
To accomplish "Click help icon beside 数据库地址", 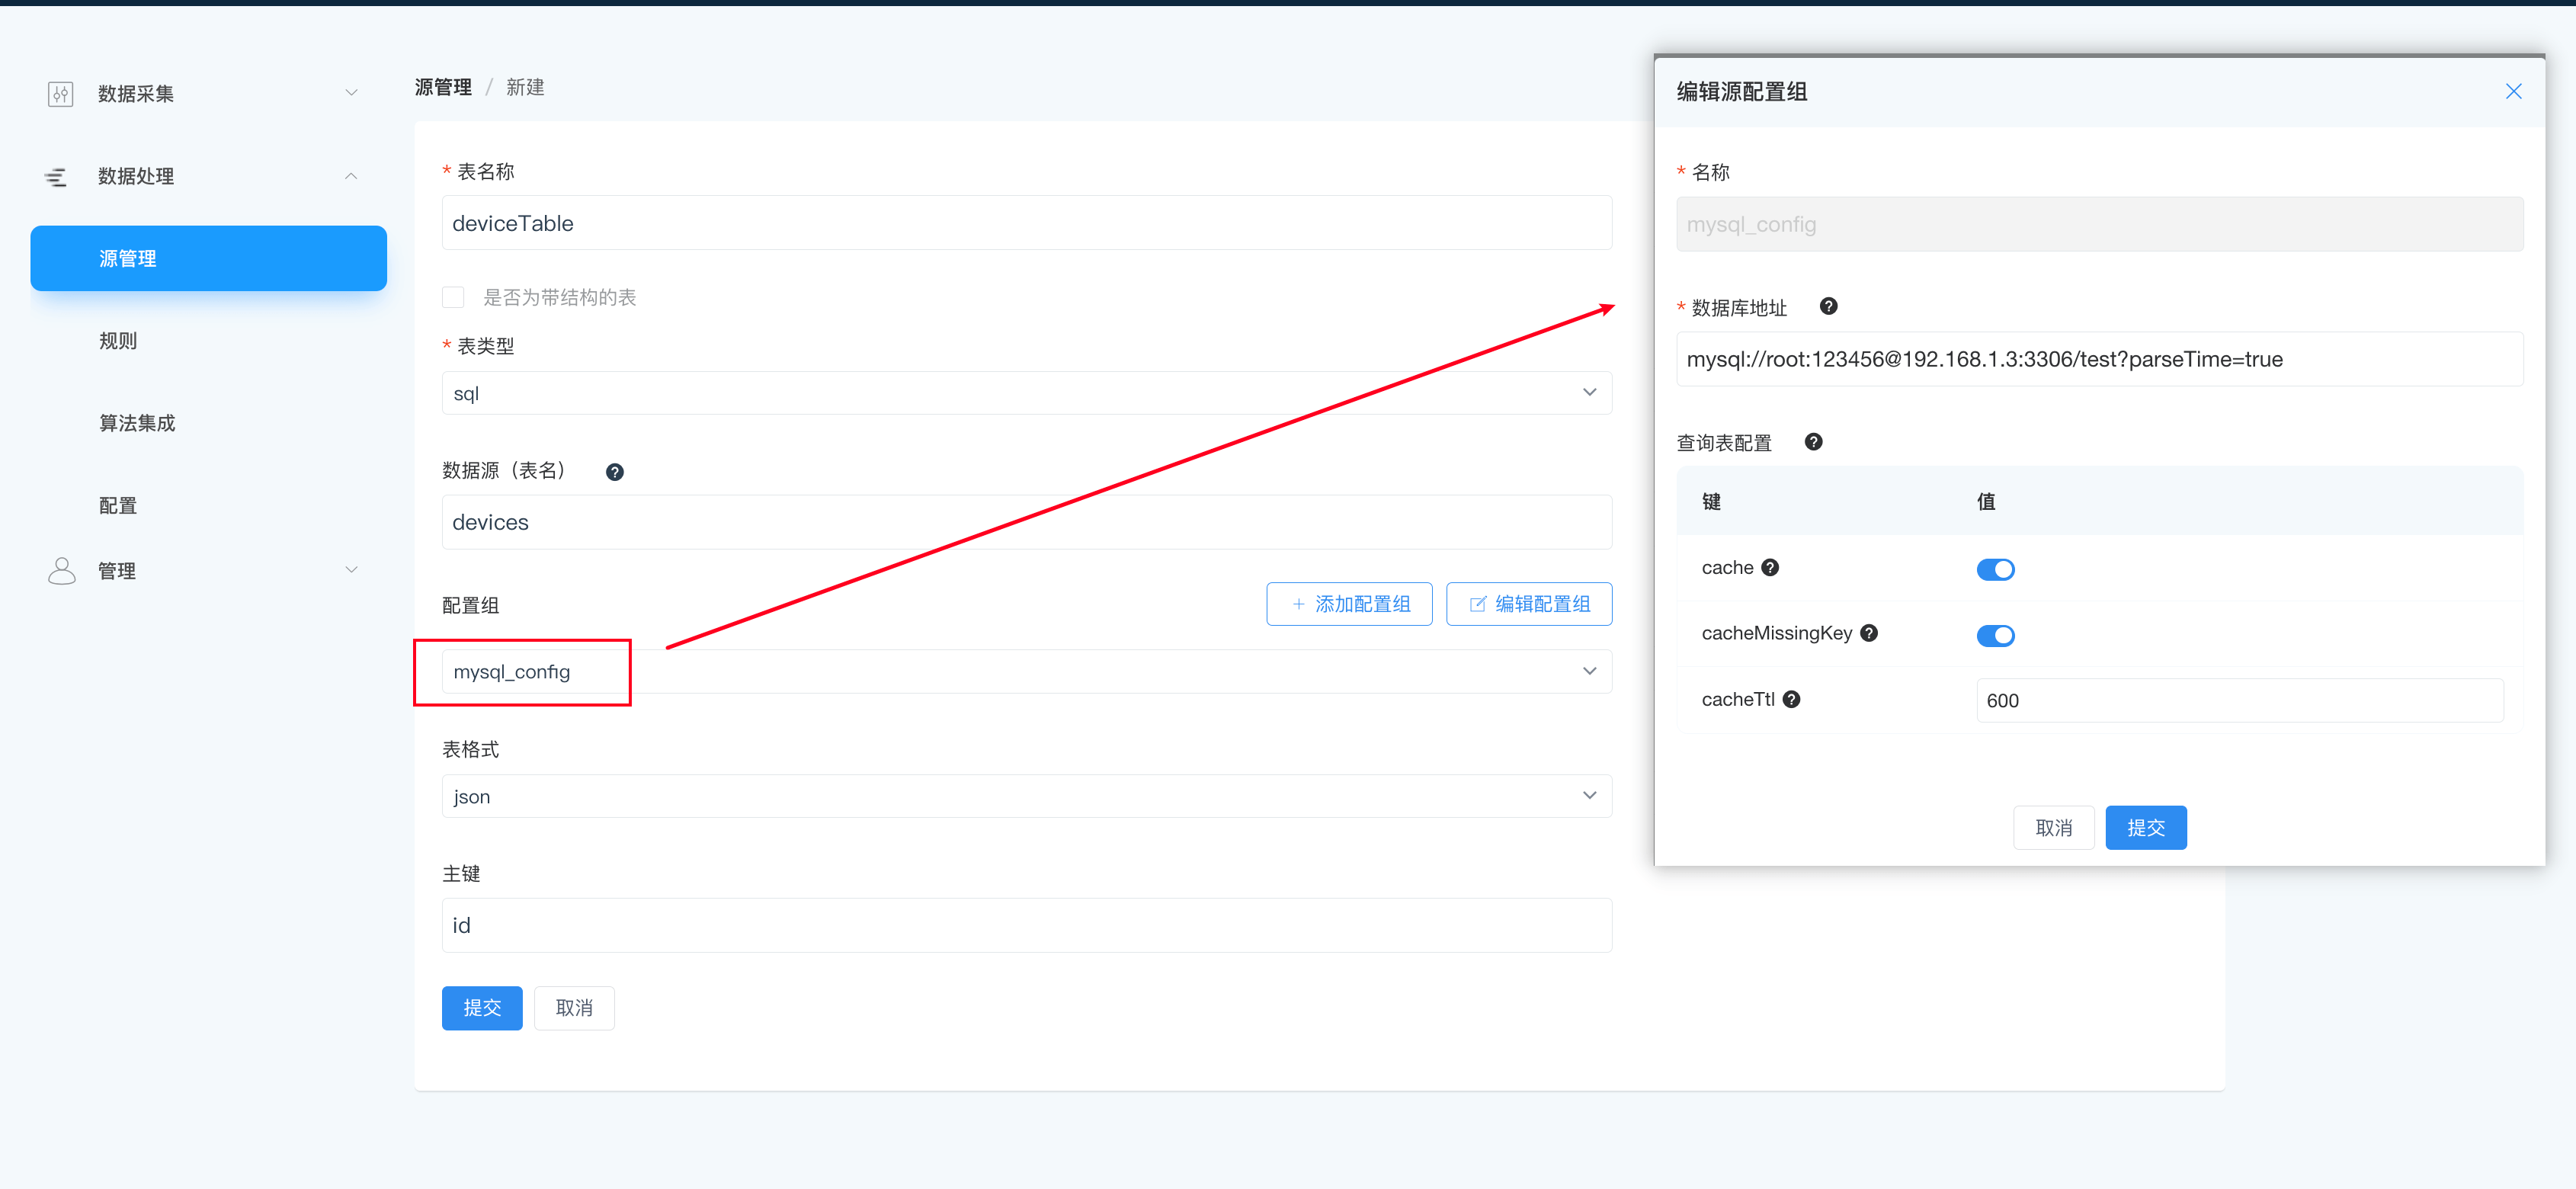I will click(x=1828, y=307).
